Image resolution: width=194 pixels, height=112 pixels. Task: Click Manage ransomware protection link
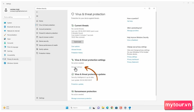point(81,98)
